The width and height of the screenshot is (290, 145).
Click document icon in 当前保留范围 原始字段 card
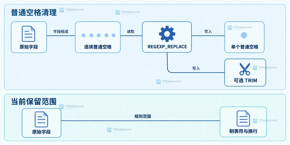coord(41,119)
